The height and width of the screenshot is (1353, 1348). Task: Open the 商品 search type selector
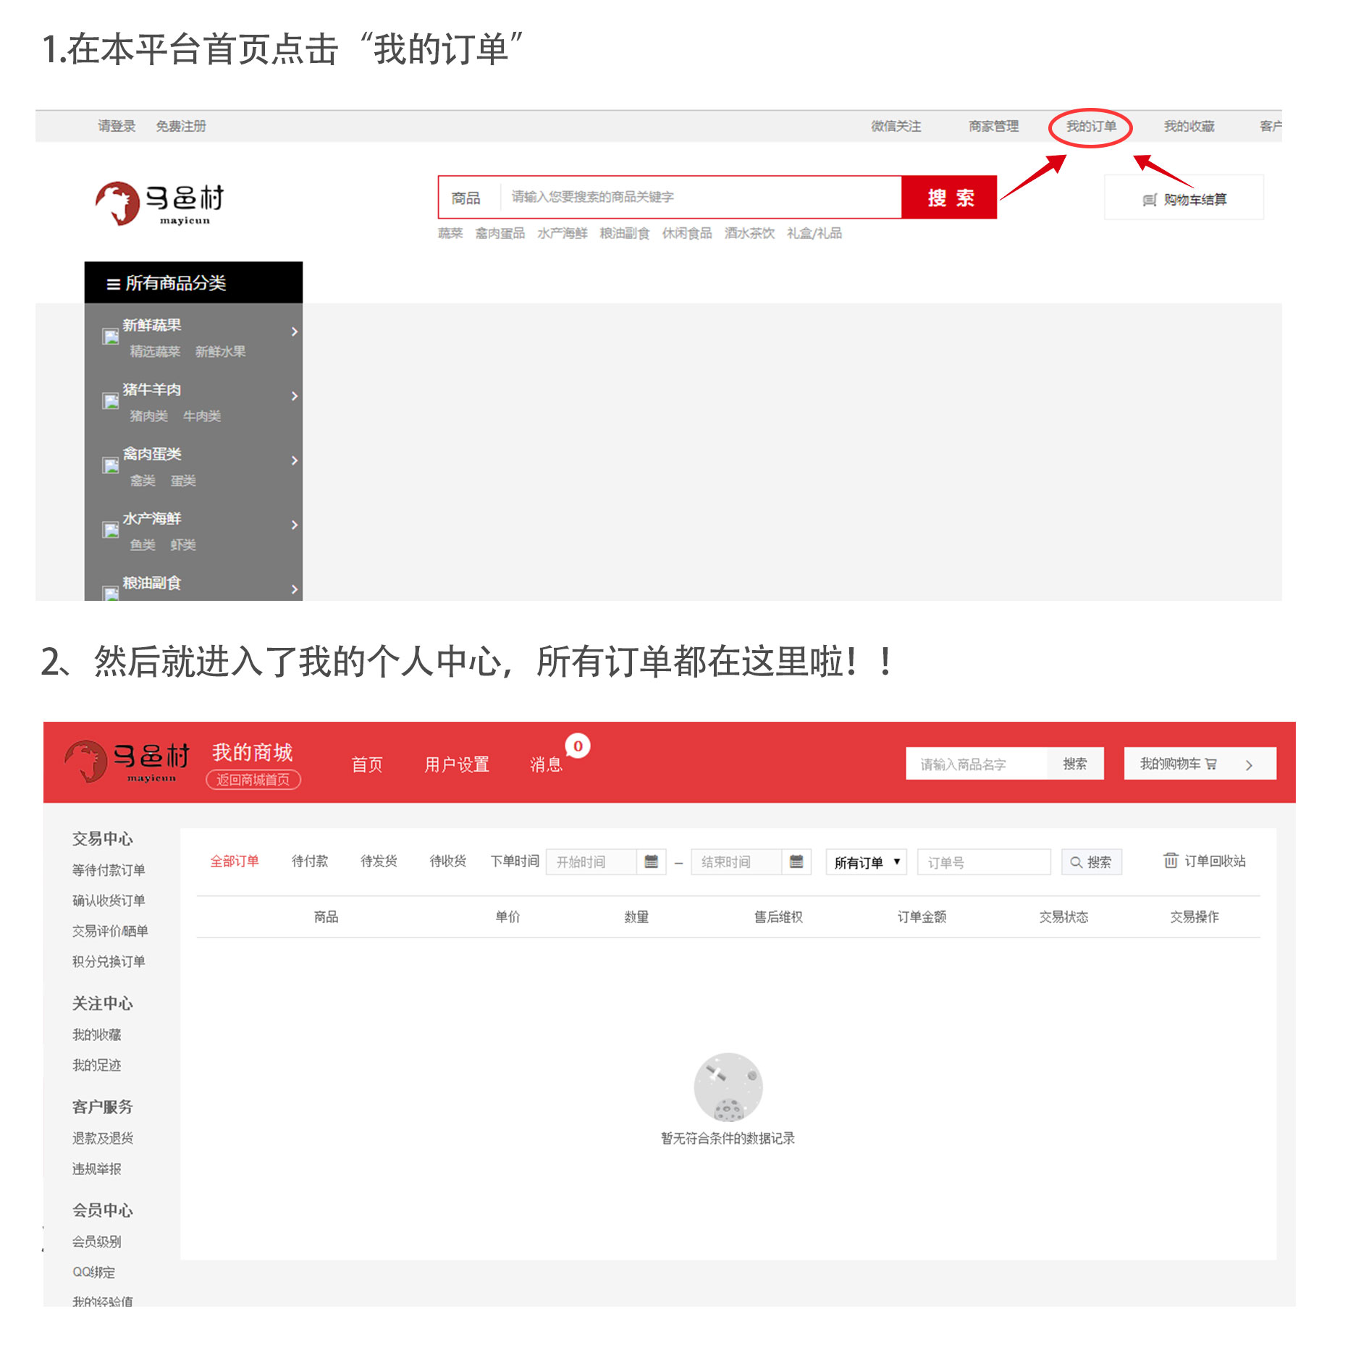466,198
